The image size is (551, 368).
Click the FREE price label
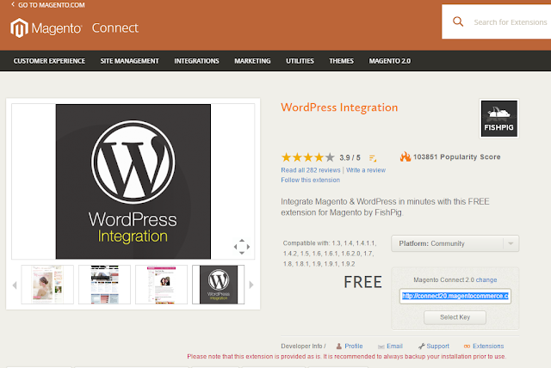coord(362,282)
